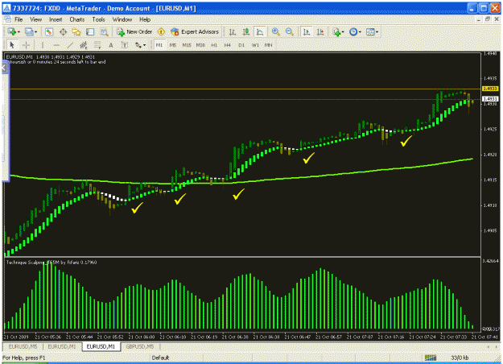This screenshot has height=364, width=503.
Task: Toggle chart auto scroll
Action: pyautogui.click(x=307, y=31)
